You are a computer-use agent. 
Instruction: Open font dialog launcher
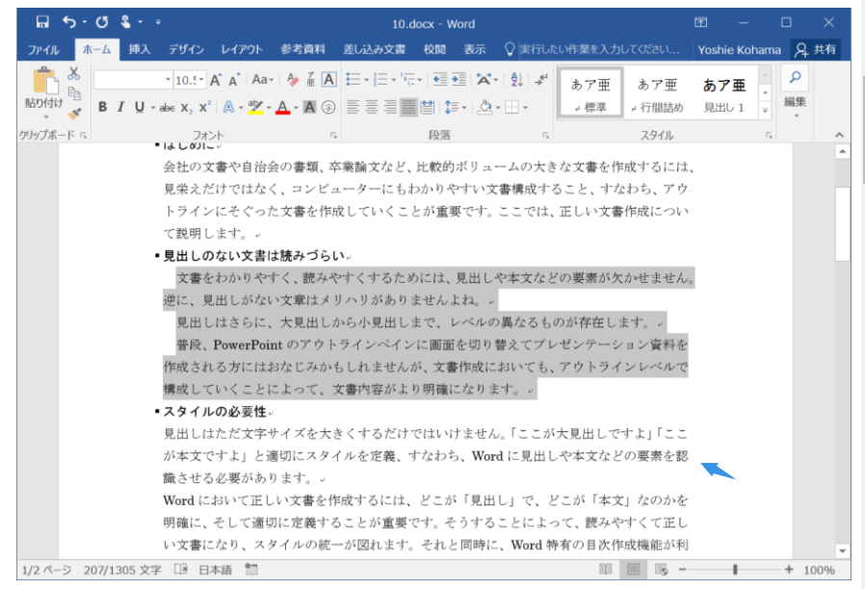pyautogui.click(x=333, y=135)
